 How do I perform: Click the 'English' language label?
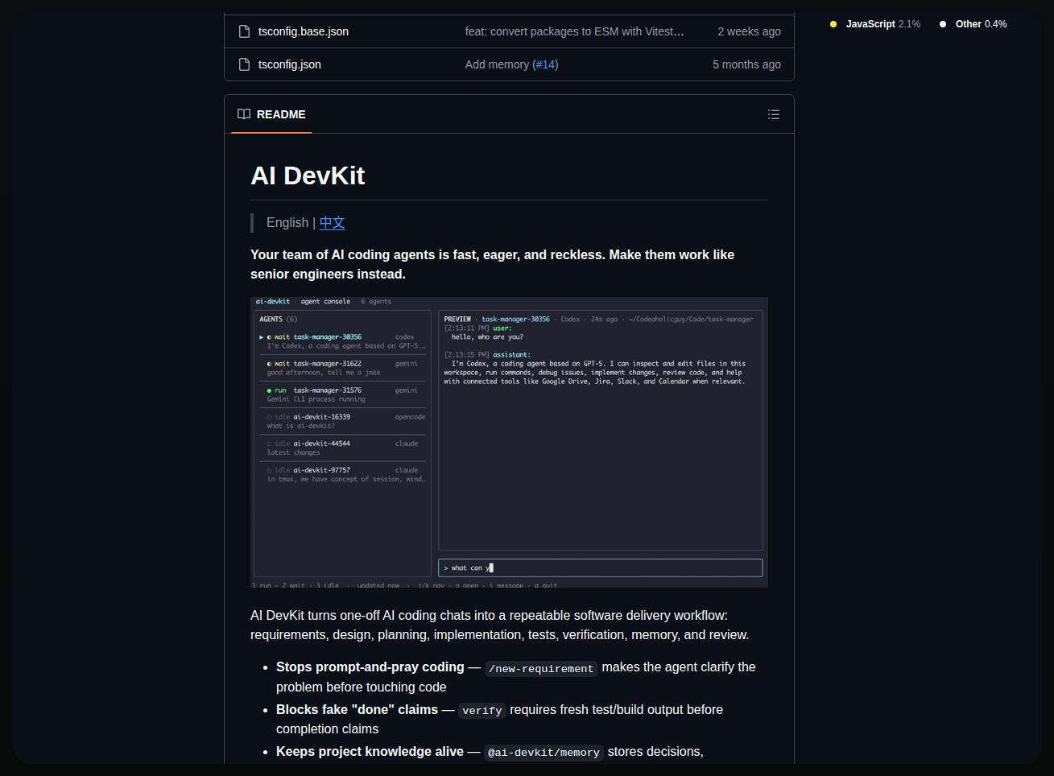(x=287, y=223)
